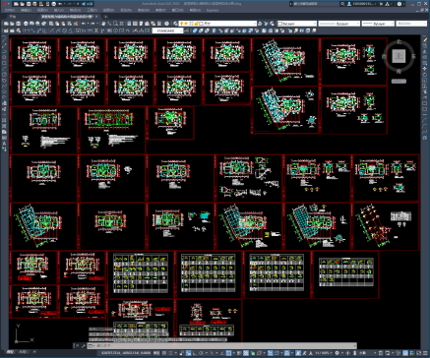Open the Layer Properties Manager icon
This screenshot has width=430, height=358.
175,24
